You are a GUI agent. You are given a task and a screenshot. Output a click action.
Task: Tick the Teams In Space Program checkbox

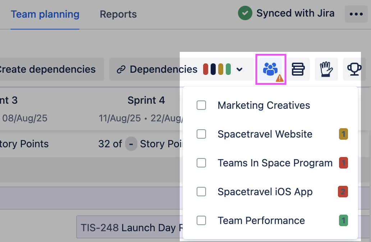pyautogui.click(x=201, y=163)
